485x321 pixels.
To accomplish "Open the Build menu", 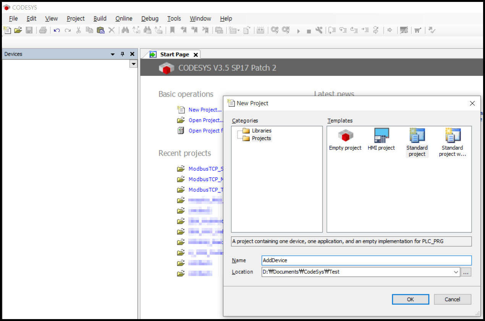I will pos(100,18).
